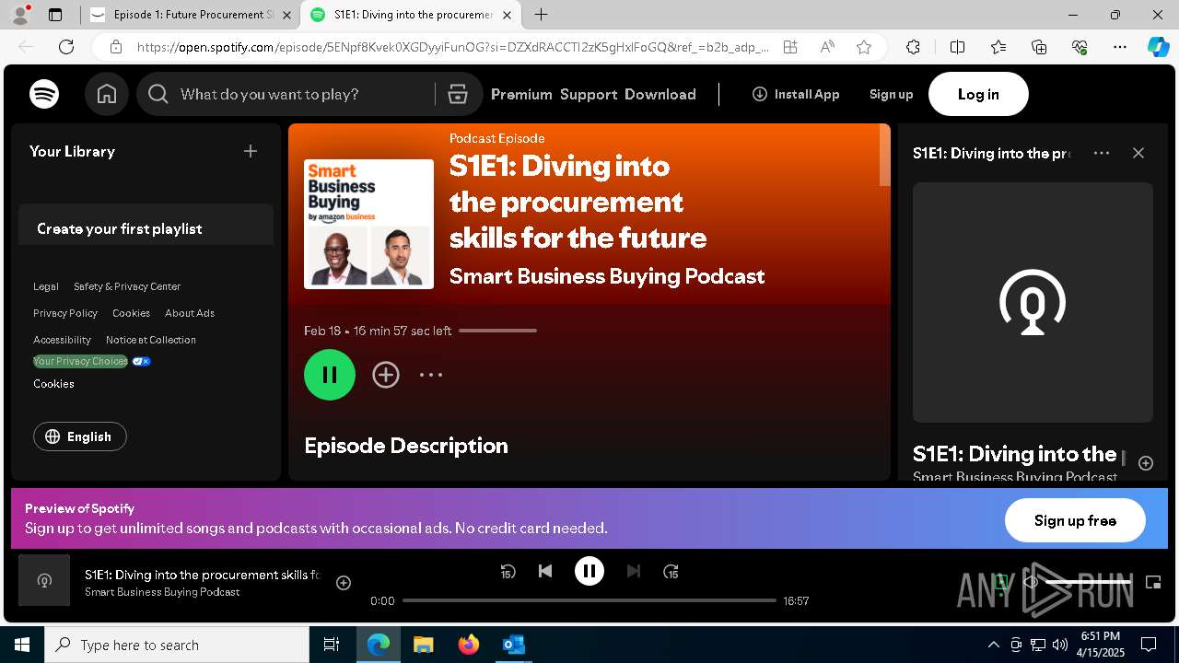Open the Browse icon in search bar
1179x663 pixels.
pyautogui.click(x=458, y=94)
